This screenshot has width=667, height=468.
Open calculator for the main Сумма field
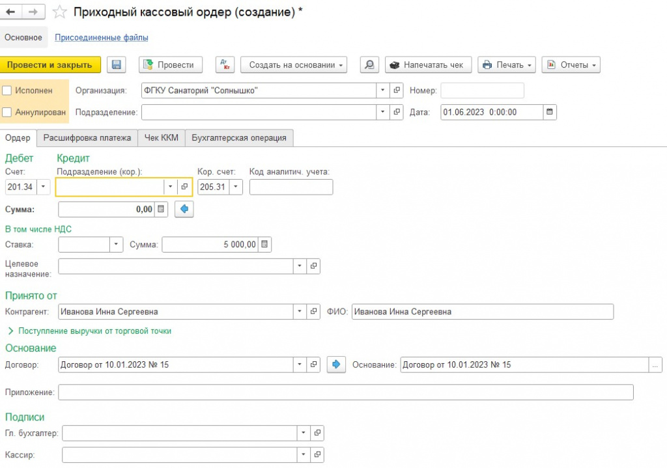click(161, 209)
